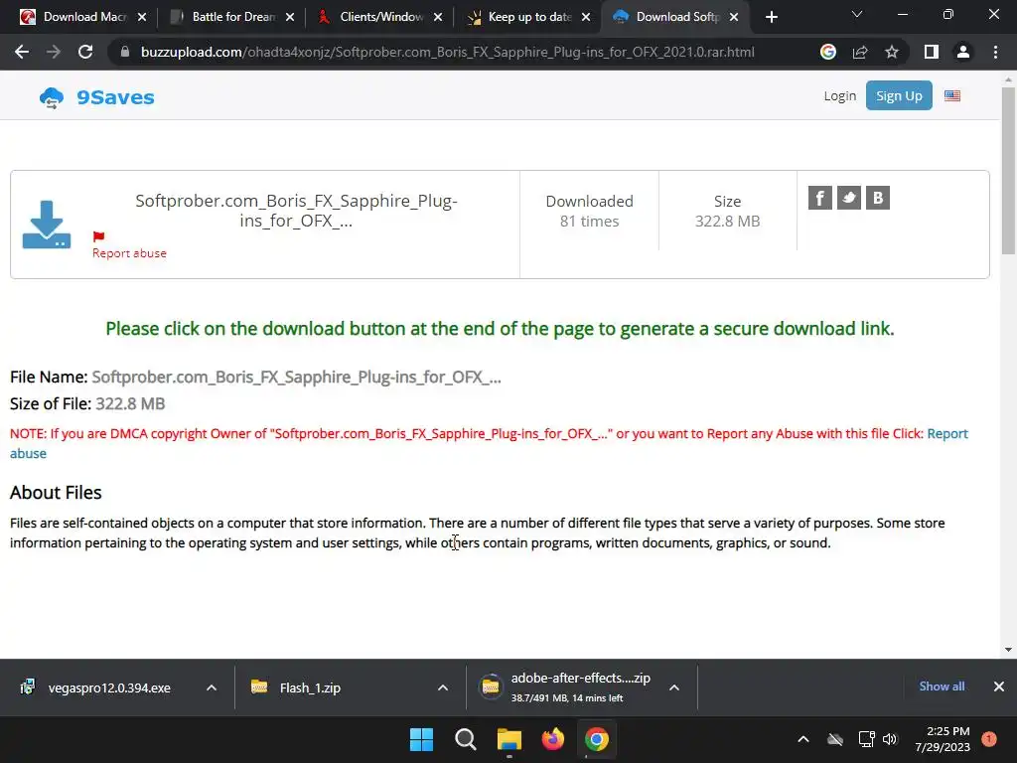Show hidden system tray icons

tap(802, 739)
